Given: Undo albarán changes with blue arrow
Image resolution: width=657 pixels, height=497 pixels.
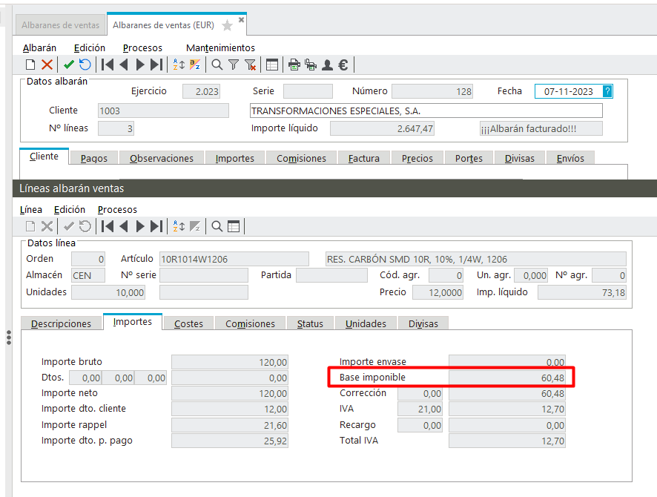Looking at the screenshot, I should [85, 65].
